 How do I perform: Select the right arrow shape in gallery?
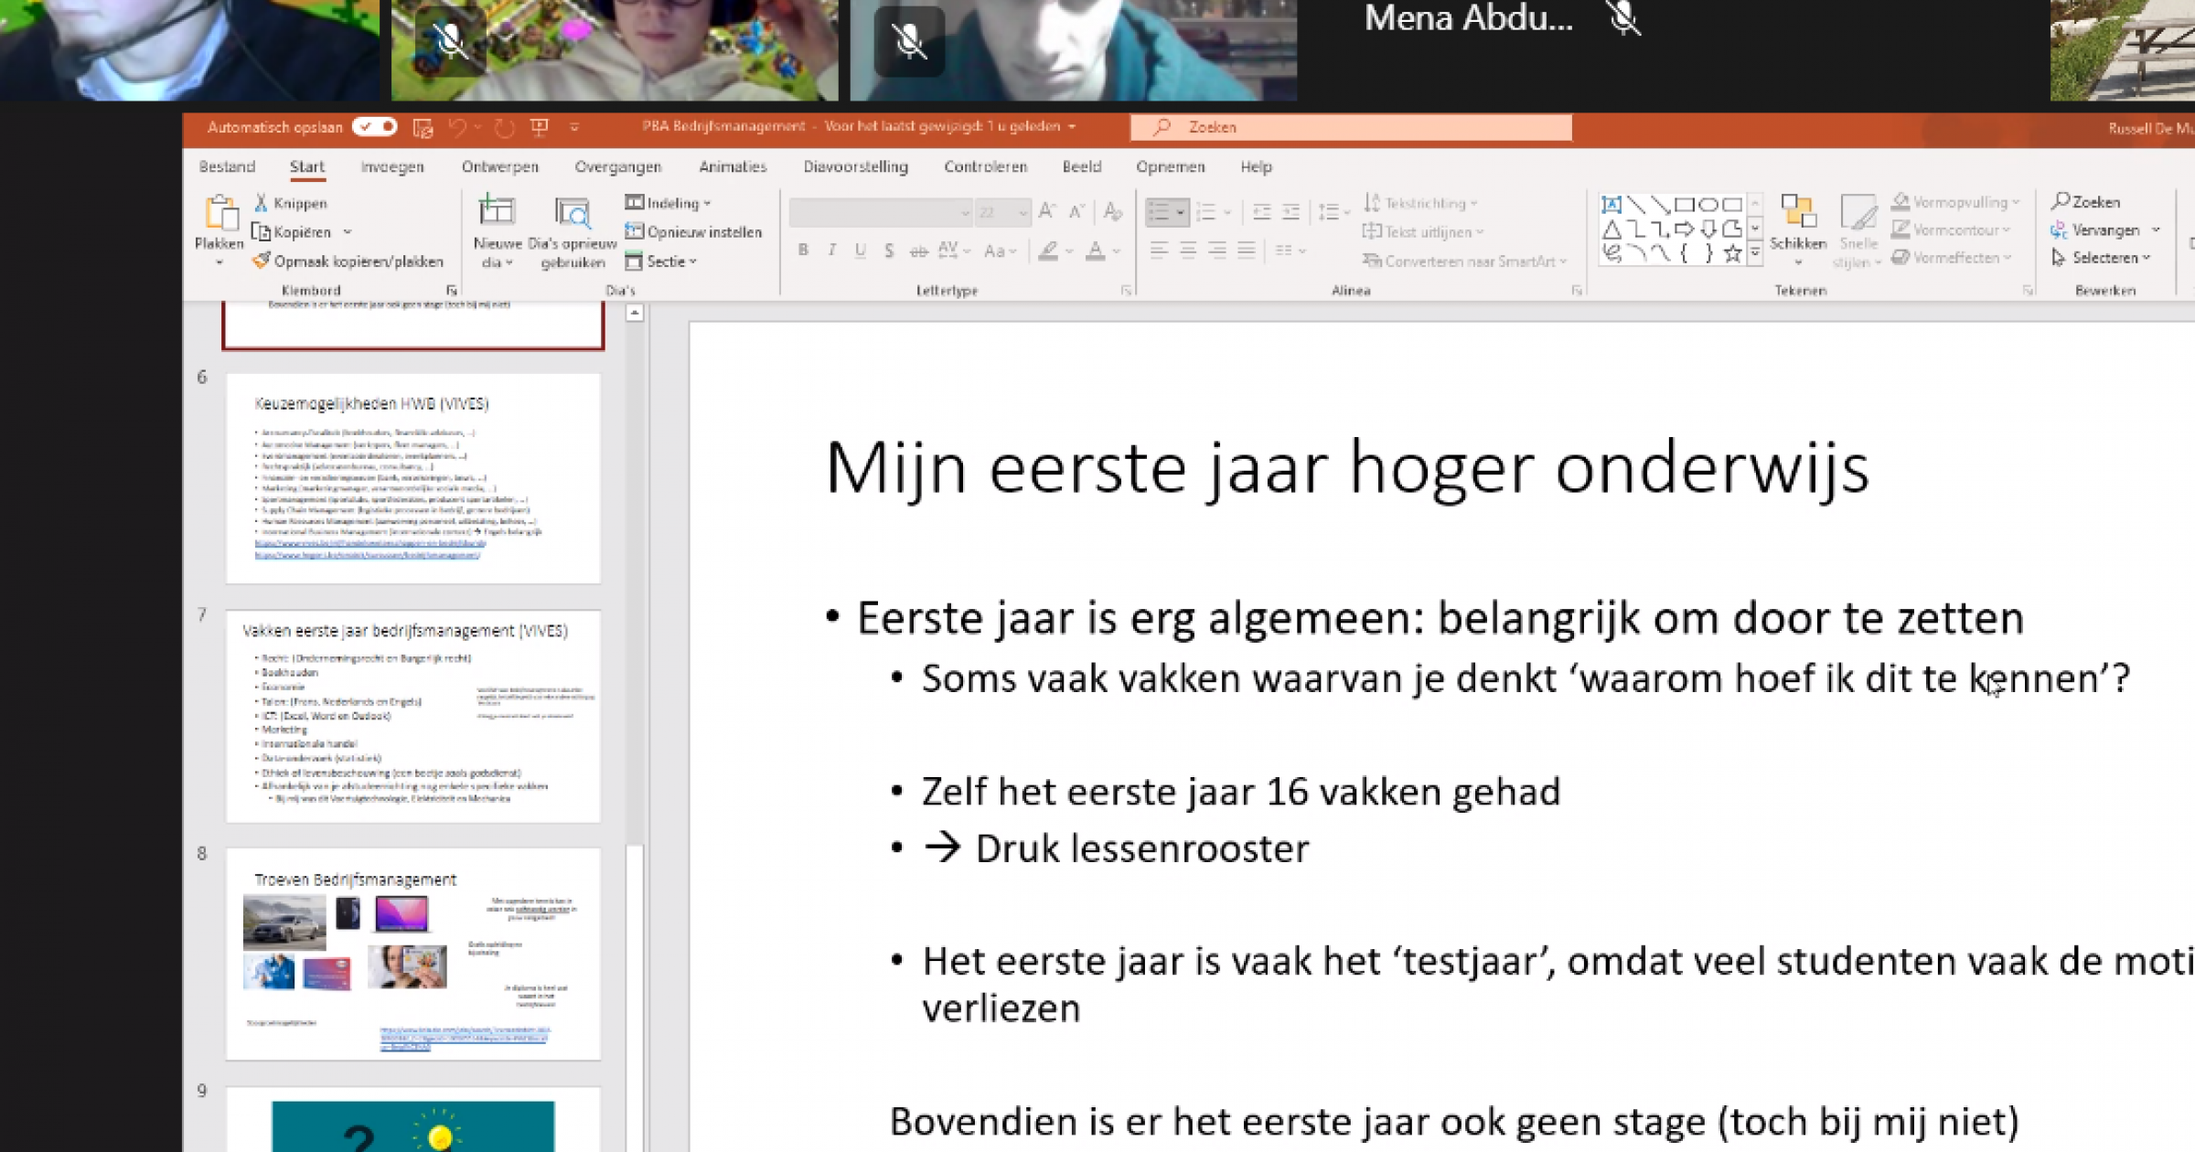[x=1684, y=229]
